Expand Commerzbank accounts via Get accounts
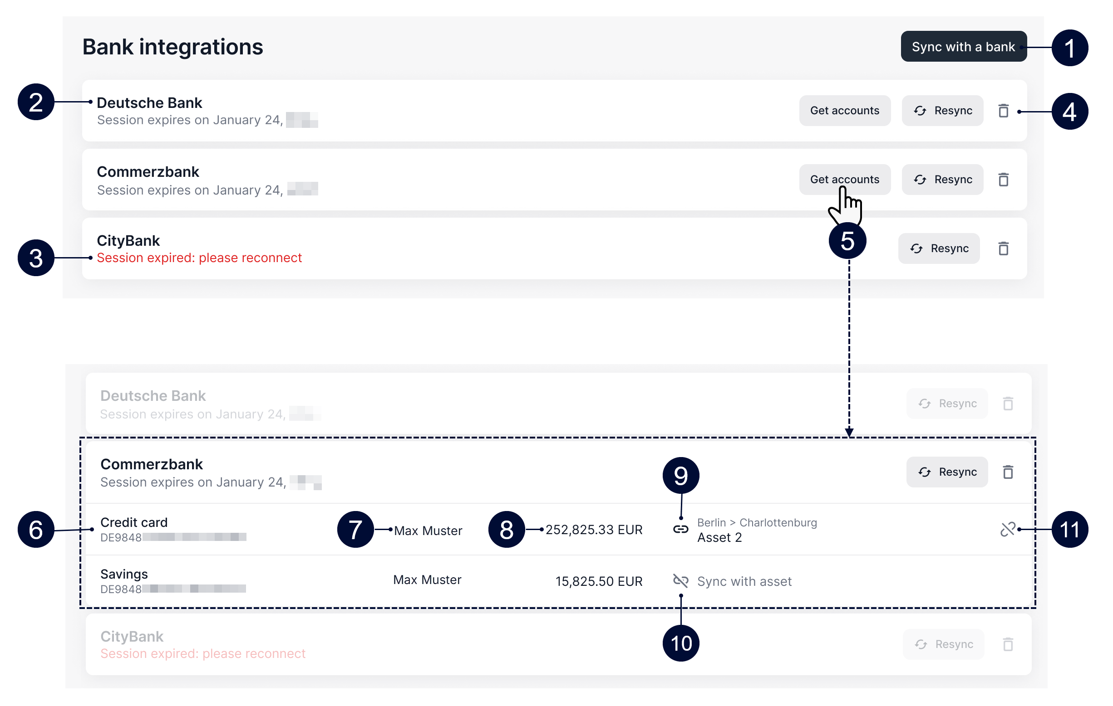 point(844,180)
